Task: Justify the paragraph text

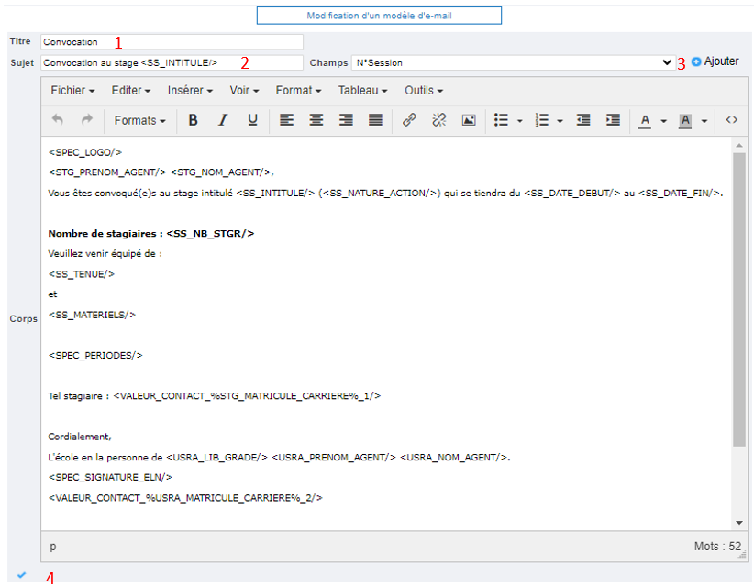Action: pos(375,120)
